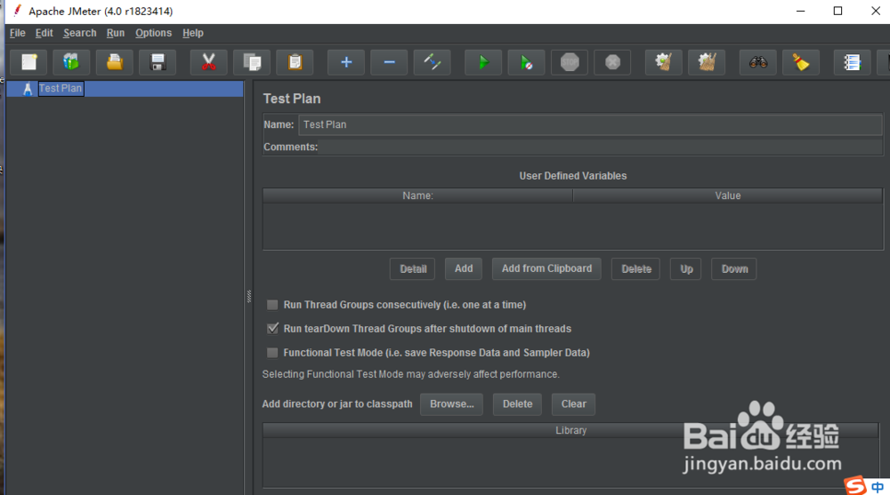Click the Copy icon in toolbar
890x495 pixels.
(252, 62)
